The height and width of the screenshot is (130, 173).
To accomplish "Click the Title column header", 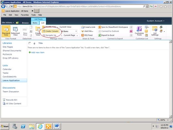I will 40,43.
